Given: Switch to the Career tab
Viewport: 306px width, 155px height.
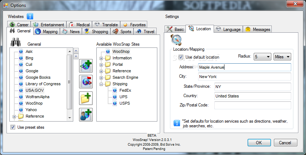Looking at the screenshot, I should tap(19, 24).
